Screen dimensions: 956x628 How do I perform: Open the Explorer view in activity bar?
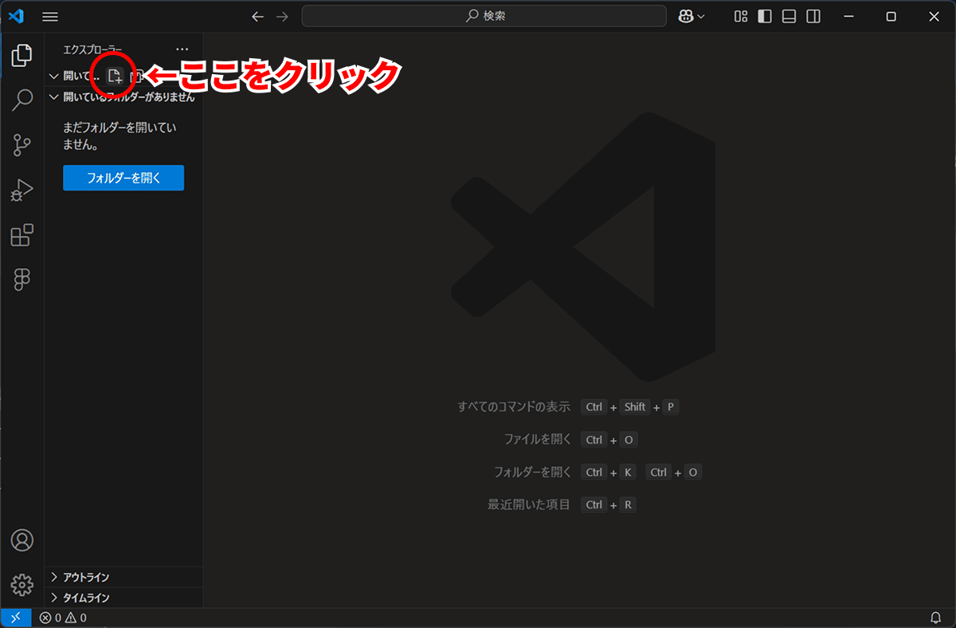click(x=22, y=55)
